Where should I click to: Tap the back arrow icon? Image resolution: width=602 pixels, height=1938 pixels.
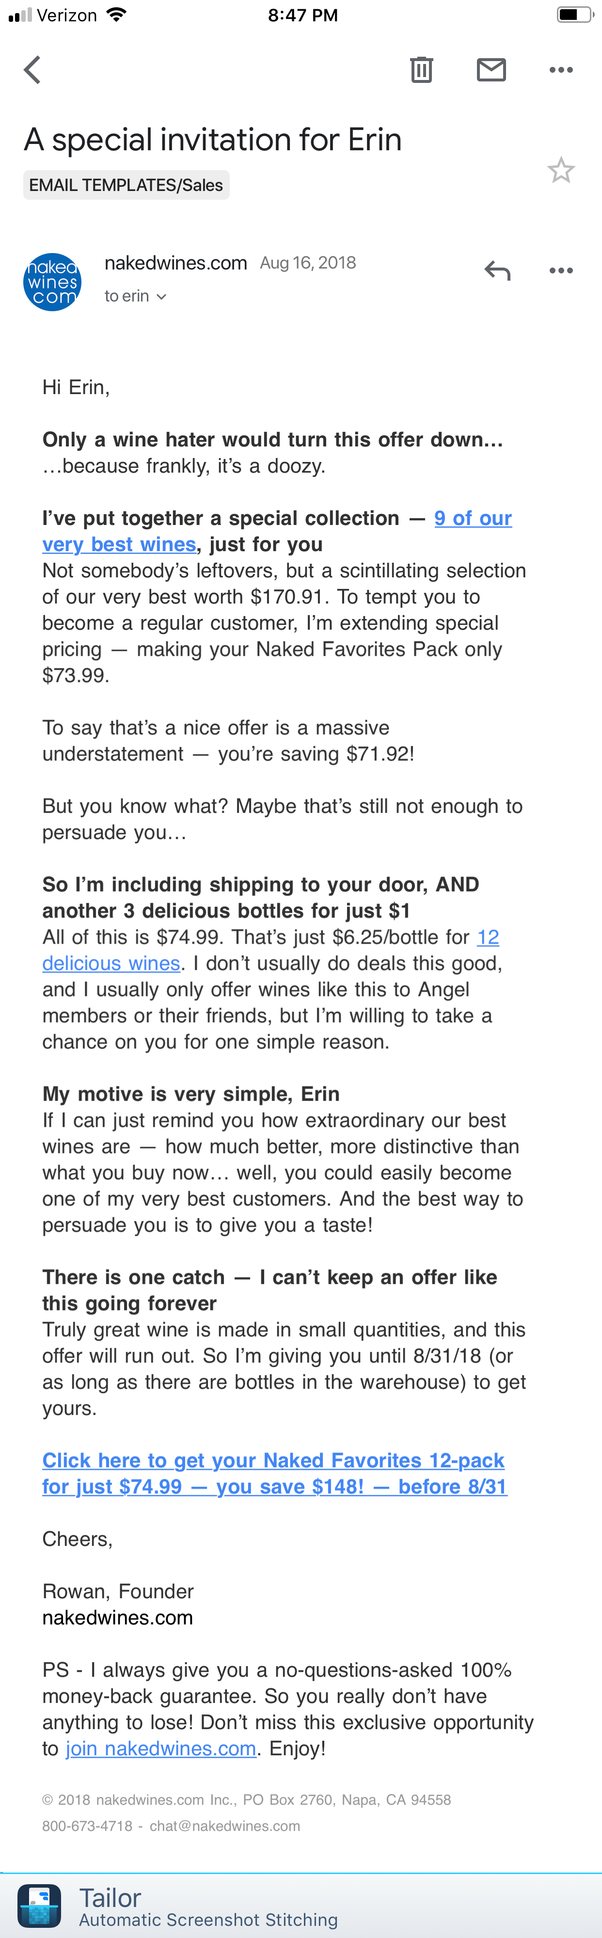pos(32,70)
